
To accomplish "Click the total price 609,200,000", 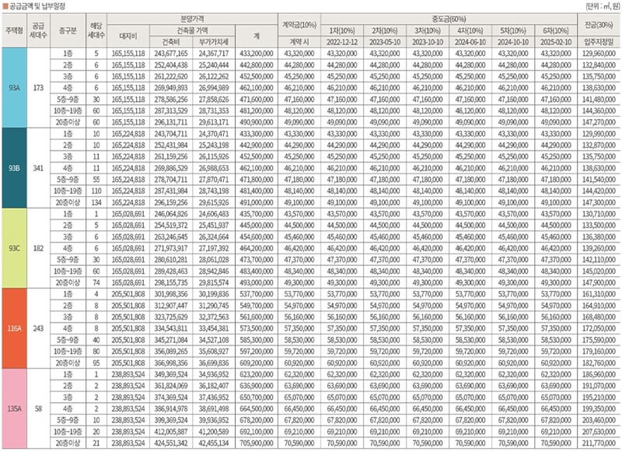I will tap(257, 363).
